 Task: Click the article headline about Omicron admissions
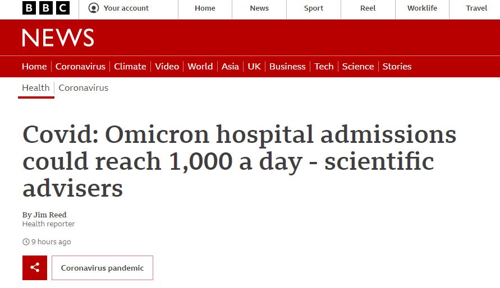(x=239, y=161)
